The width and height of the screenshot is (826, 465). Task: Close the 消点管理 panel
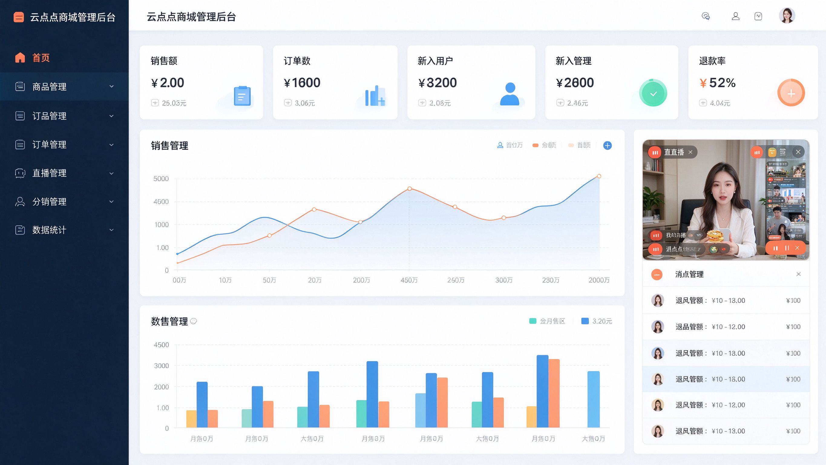point(798,274)
